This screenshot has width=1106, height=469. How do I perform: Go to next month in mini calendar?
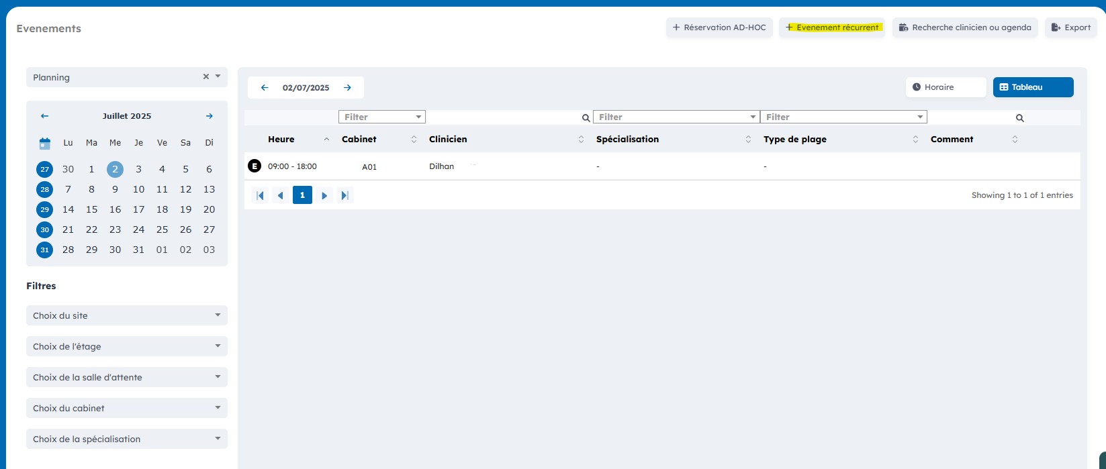click(210, 116)
